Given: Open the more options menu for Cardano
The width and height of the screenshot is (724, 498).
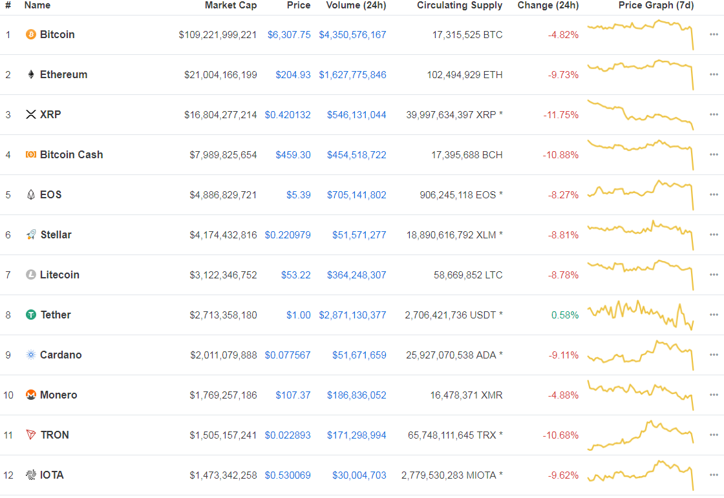Looking at the screenshot, I should 714,355.
